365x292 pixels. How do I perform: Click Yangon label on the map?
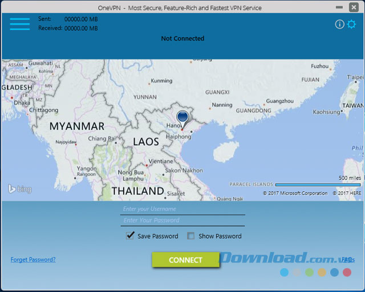(87, 168)
